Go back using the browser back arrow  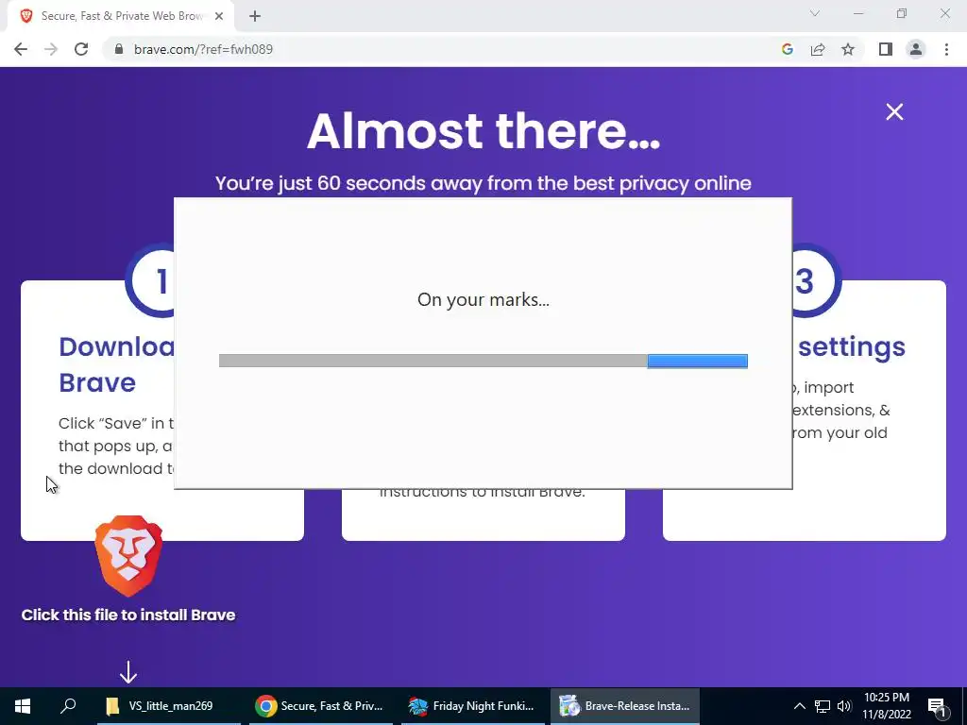pos(21,49)
